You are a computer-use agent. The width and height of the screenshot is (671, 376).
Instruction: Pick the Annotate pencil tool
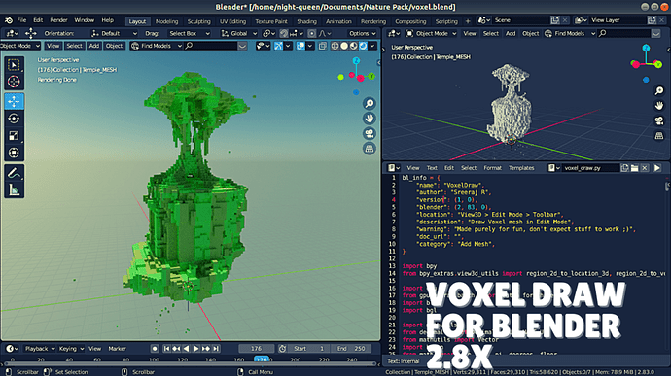click(x=14, y=173)
